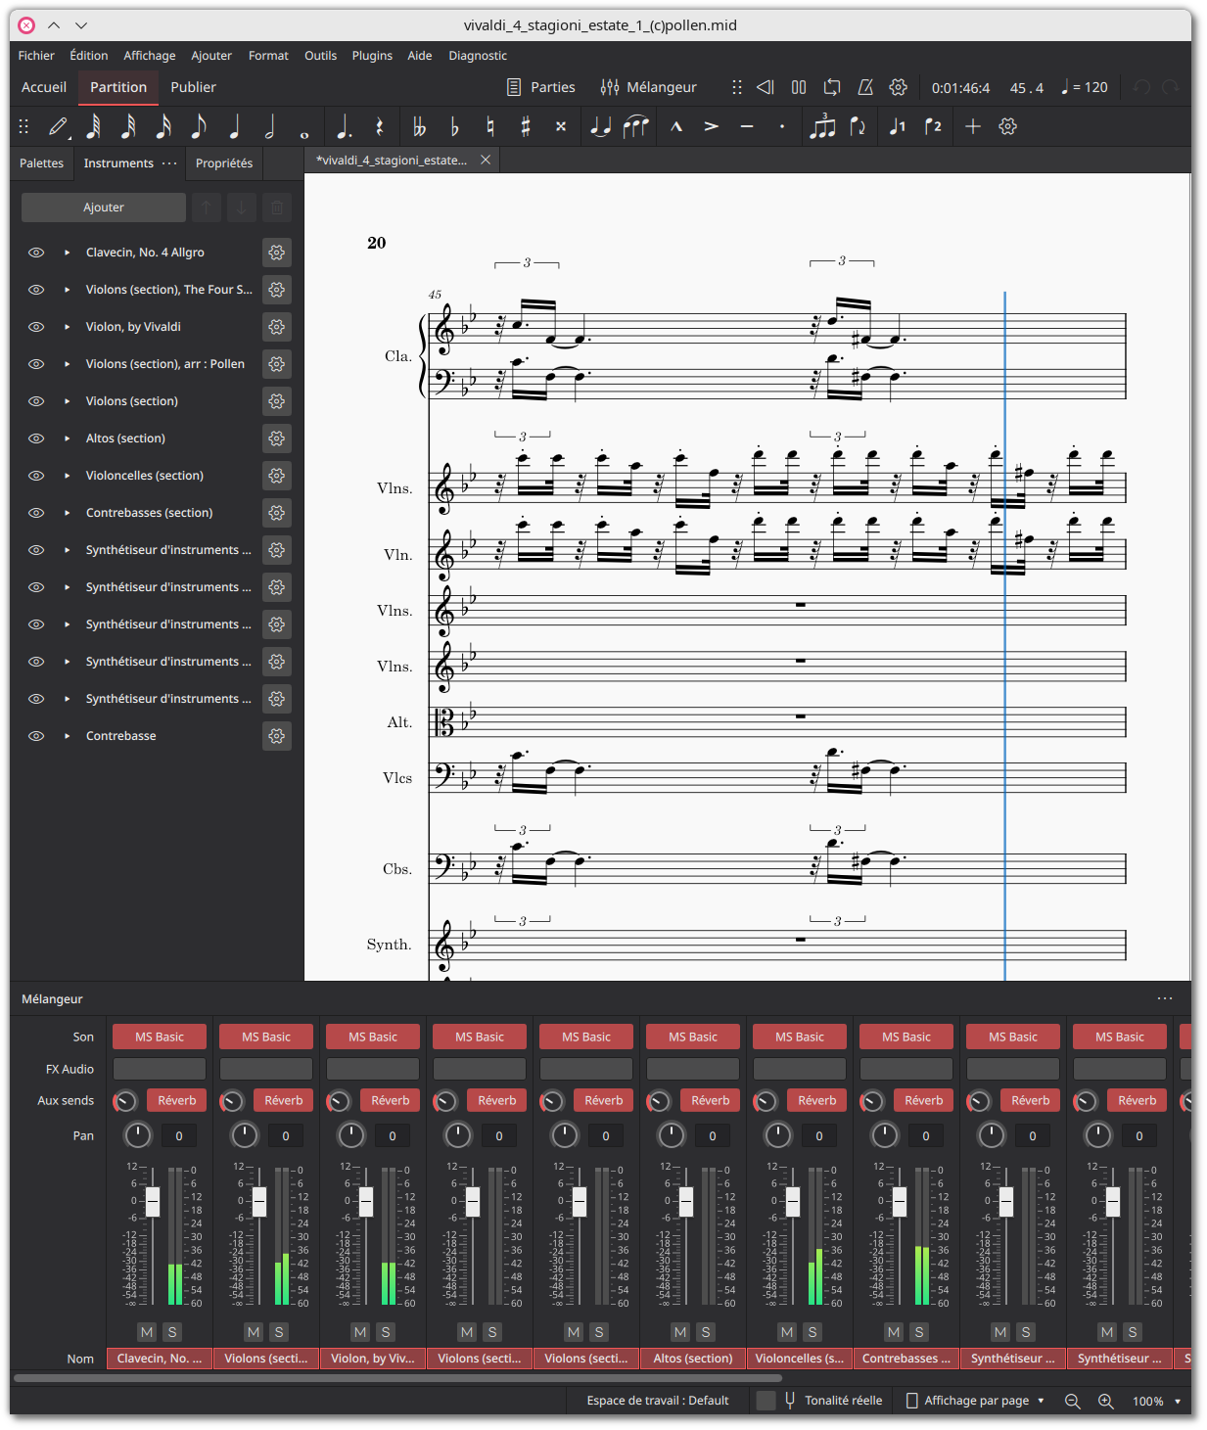Adjust Contrebasses channel volume fader
This screenshot has height=1430, width=1207.
[900, 1202]
